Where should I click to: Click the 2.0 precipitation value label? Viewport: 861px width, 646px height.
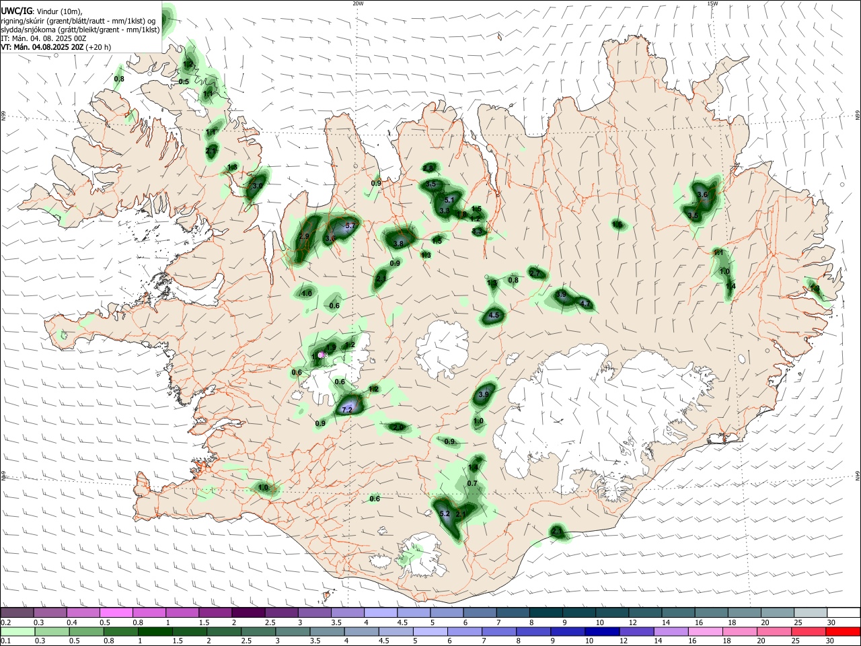(x=398, y=427)
